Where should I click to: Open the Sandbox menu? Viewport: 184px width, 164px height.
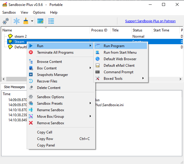point(9,12)
